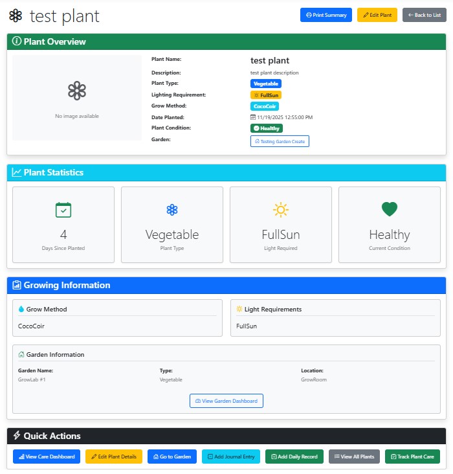Click Add Daily Record button

[294, 457]
